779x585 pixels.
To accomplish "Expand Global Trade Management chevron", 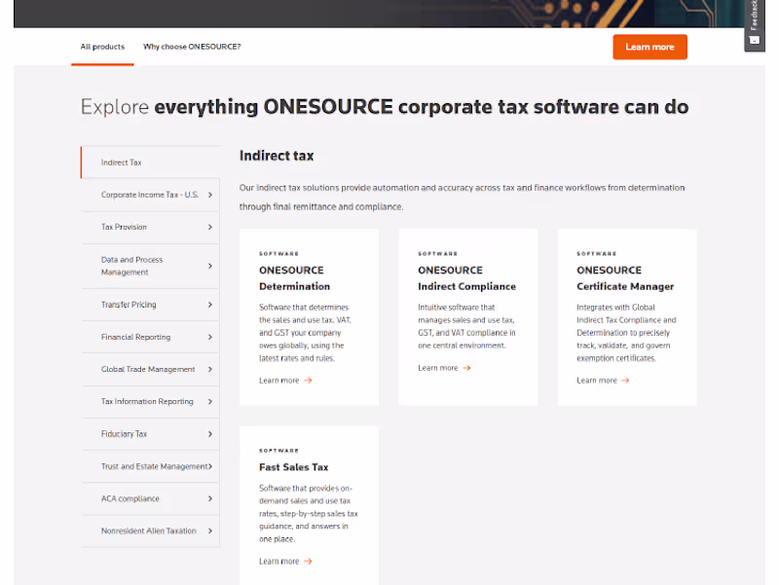I will pyautogui.click(x=210, y=370).
